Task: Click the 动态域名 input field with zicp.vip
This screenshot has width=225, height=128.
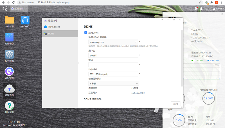Action: (113, 74)
